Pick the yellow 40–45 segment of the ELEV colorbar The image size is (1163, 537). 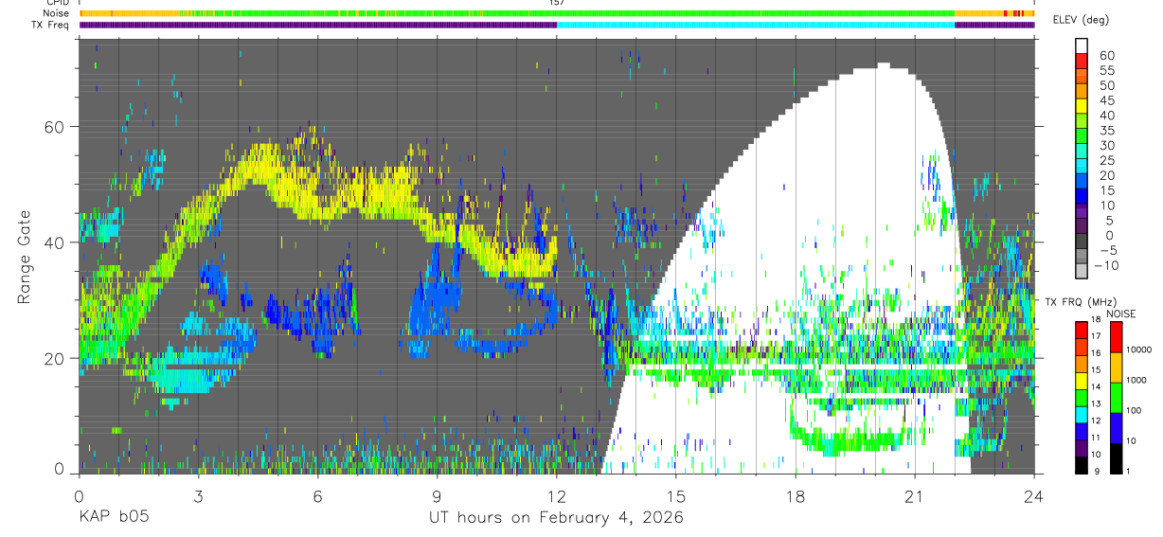[1082, 108]
